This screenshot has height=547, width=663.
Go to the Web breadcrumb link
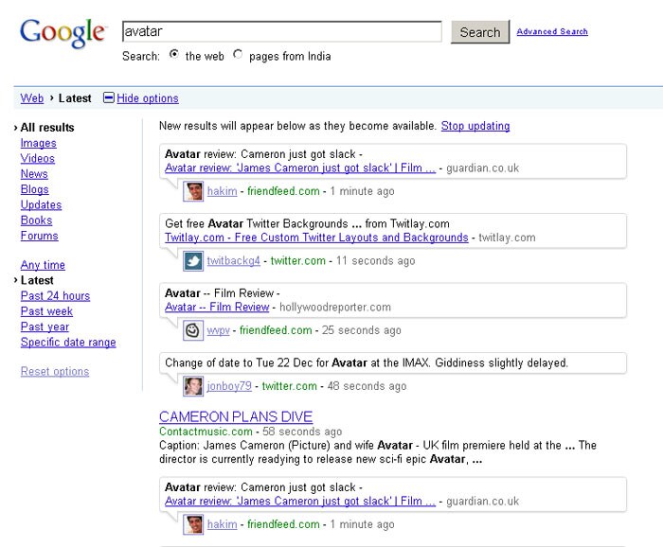click(x=31, y=98)
